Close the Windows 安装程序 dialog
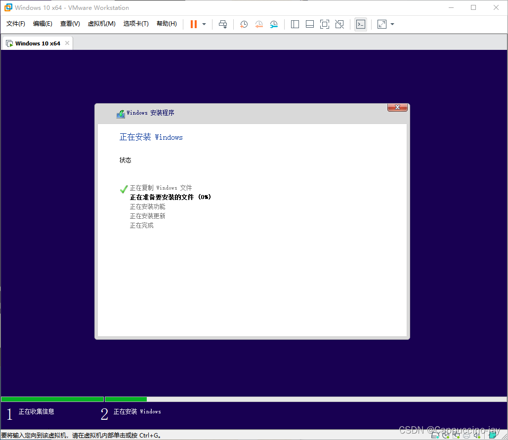 397,107
